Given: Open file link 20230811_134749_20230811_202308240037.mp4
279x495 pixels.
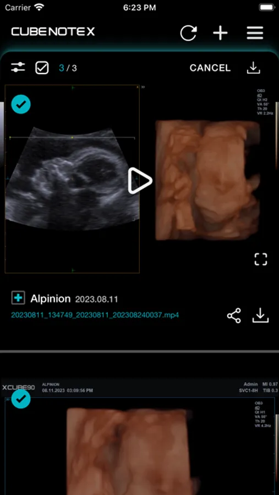Looking at the screenshot, I should click(x=95, y=315).
